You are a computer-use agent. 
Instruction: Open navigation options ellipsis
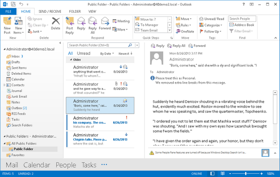(104, 164)
